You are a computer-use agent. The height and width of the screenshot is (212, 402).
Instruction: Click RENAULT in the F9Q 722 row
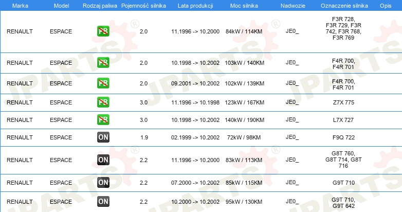(x=20, y=137)
